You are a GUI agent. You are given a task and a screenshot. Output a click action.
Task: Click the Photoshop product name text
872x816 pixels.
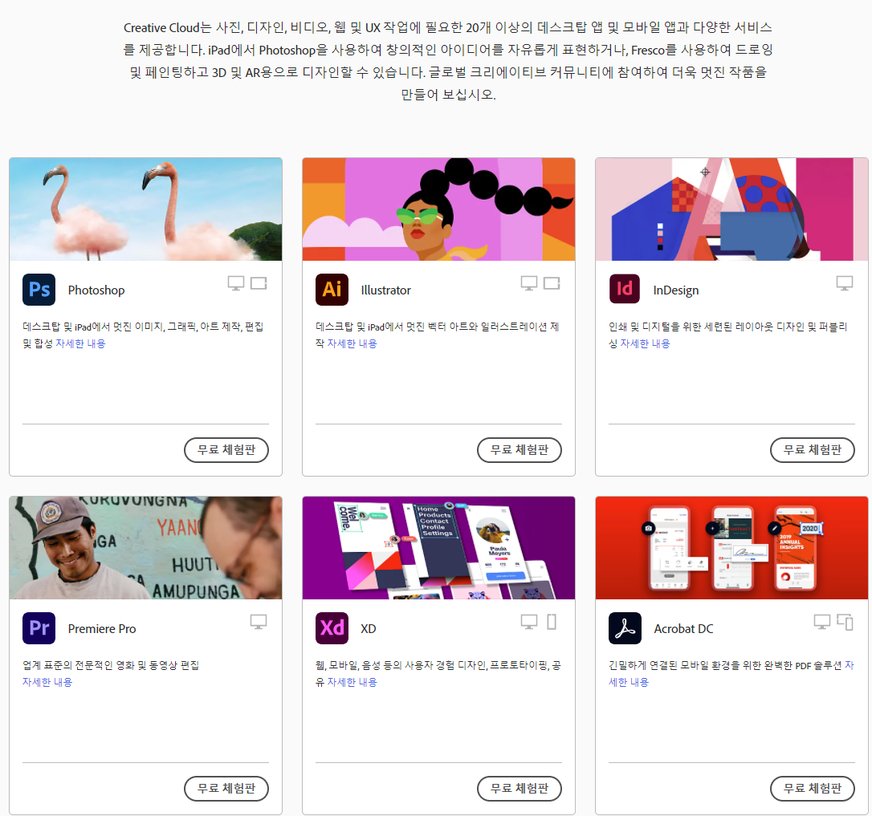pos(96,290)
